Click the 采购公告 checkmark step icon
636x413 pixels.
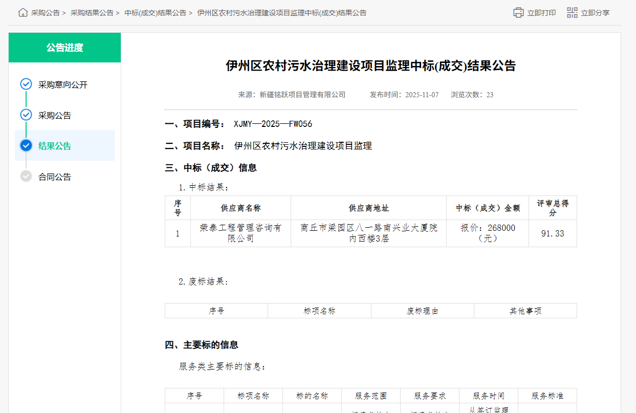[x=26, y=115]
